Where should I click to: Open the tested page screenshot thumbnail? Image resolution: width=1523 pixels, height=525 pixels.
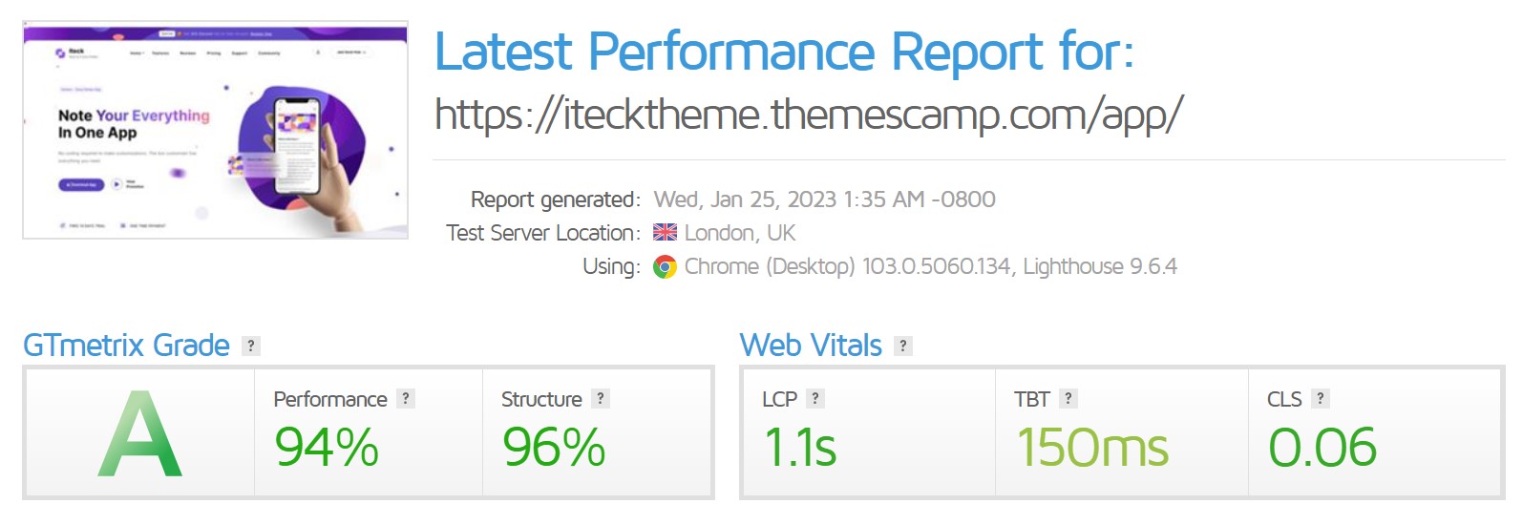click(216, 131)
